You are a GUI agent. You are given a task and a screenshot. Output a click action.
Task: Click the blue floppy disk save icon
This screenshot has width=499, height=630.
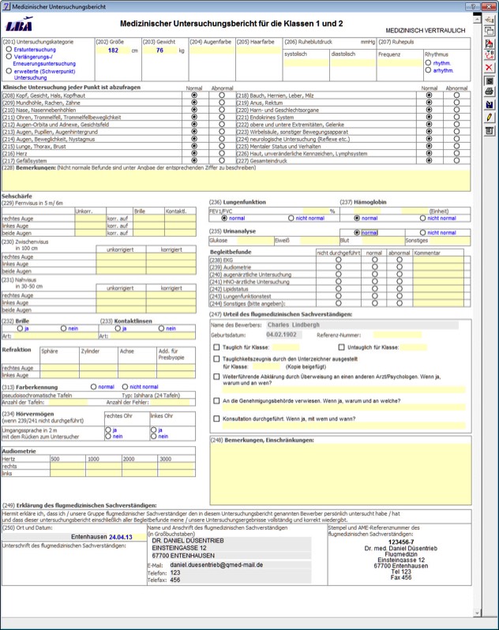tap(489, 104)
